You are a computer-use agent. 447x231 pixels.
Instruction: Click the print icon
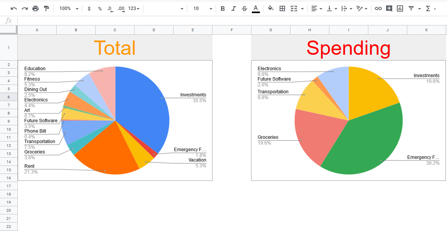pyautogui.click(x=35, y=8)
